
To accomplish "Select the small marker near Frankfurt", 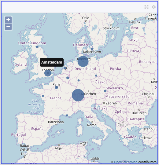I will point(79,80).
